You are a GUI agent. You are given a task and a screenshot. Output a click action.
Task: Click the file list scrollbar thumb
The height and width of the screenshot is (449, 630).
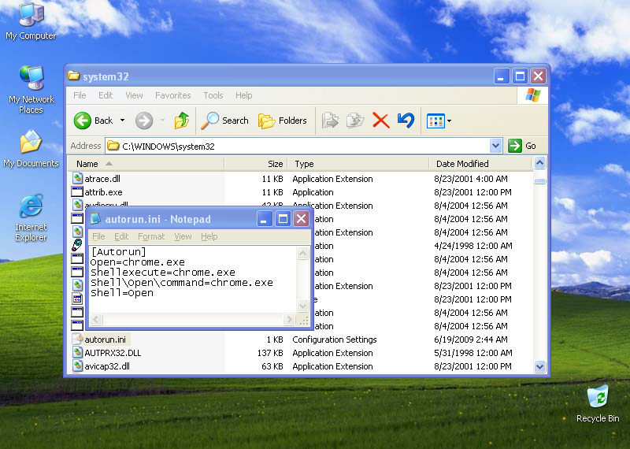(539, 181)
